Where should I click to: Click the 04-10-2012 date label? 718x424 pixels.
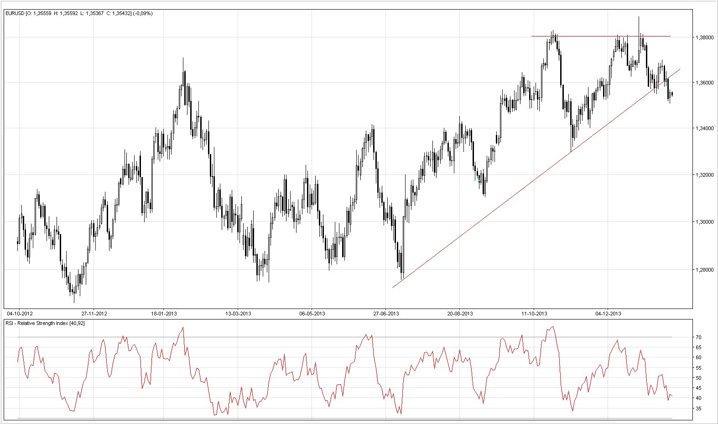coord(20,314)
